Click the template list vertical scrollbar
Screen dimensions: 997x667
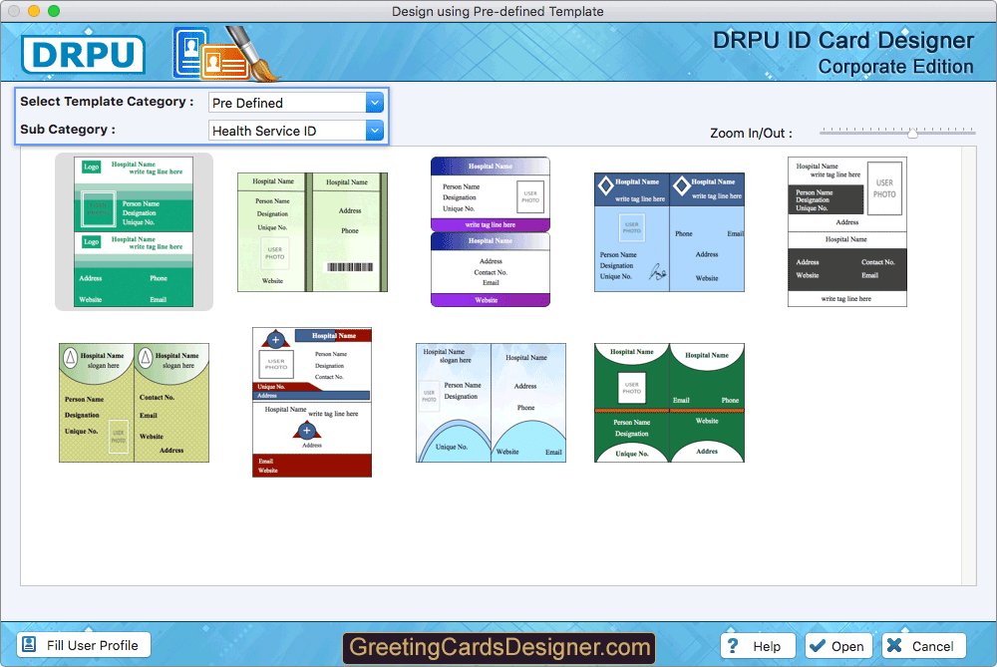coord(969,366)
